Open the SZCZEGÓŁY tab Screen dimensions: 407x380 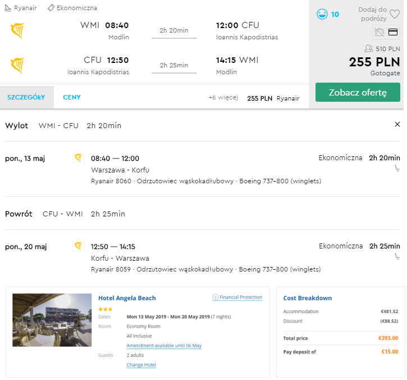point(26,97)
